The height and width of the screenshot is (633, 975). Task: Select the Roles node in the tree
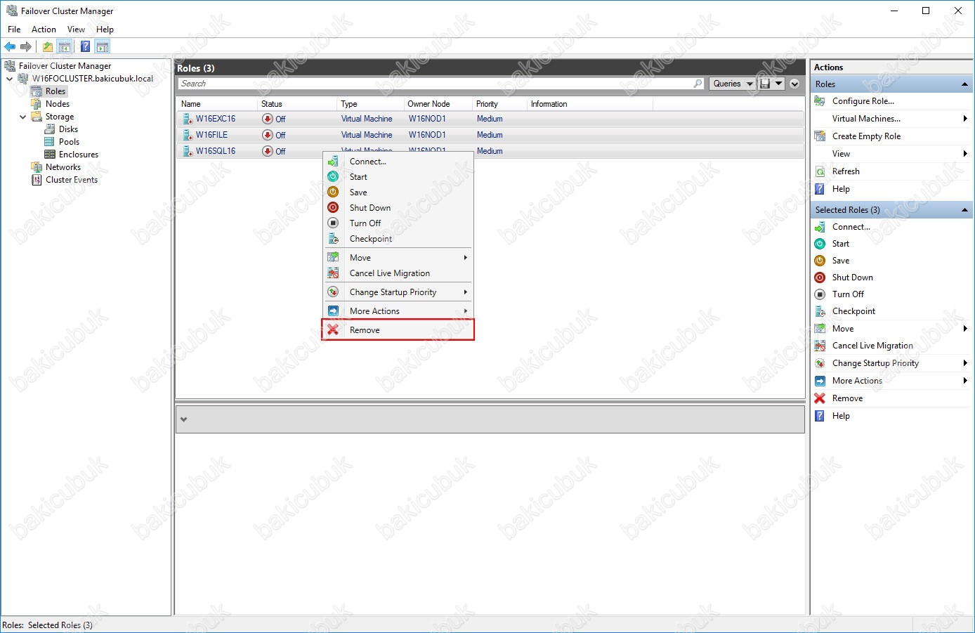55,91
